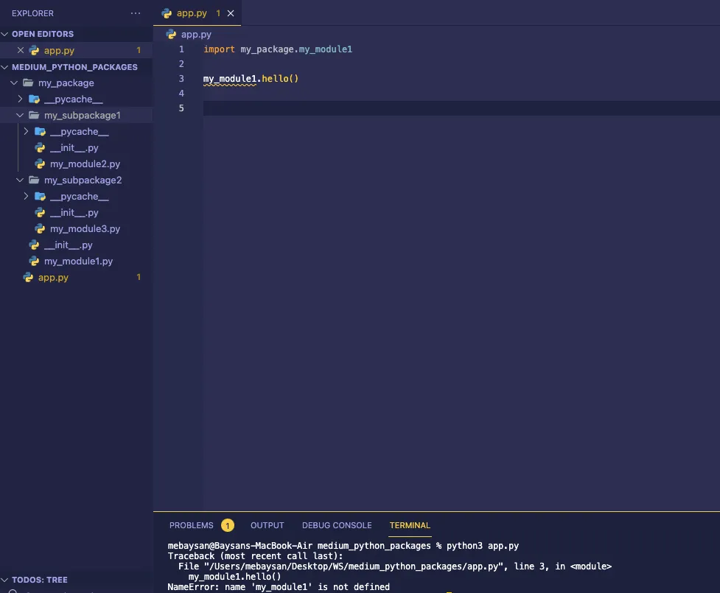Viewport: 720px width, 593px height.
Task: Click line number 3 in gutter
Action: 181,79
